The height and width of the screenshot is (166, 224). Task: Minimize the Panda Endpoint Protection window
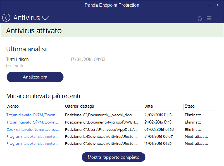click(x=209, y=5)
